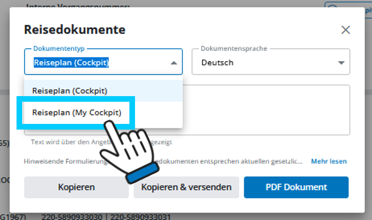Click Kopieren & versenden
This screenshot has height=220, width=372.
pyautogui.click(x=186, y=187)
